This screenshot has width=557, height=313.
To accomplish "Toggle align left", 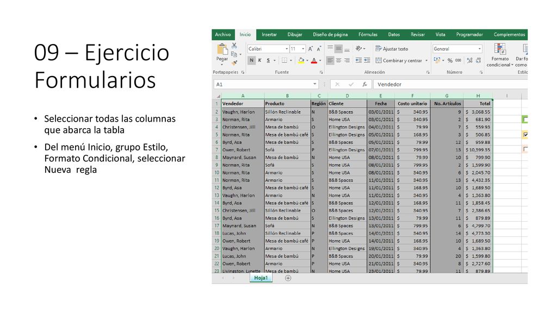I will [x=330, y=61].
